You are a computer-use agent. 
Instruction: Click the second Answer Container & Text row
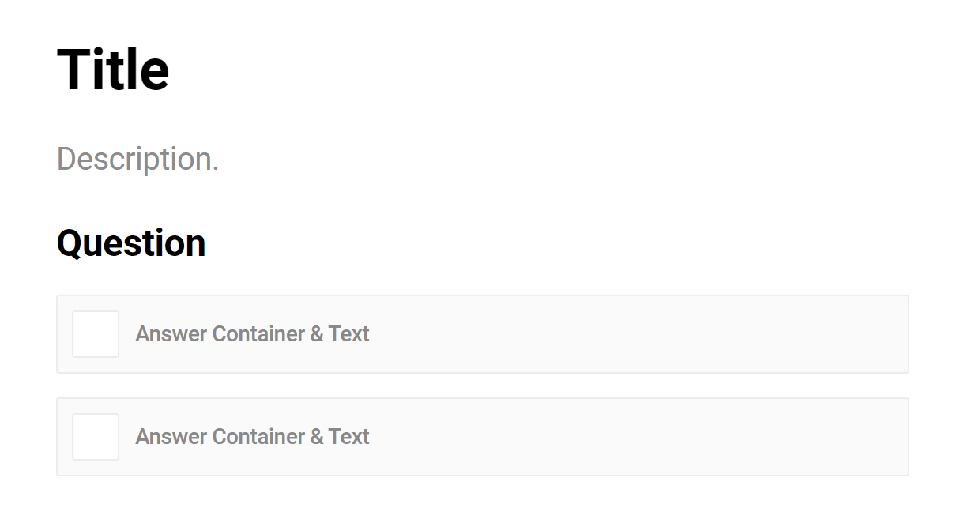482,437
